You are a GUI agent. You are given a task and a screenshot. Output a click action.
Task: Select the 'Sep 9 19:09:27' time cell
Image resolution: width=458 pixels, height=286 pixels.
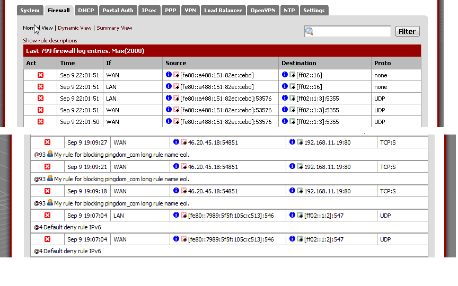(x=87, y=142)
